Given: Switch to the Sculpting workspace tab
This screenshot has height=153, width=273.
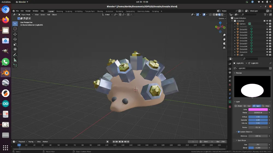Looking at the screenshot, I should coord(69,11).
